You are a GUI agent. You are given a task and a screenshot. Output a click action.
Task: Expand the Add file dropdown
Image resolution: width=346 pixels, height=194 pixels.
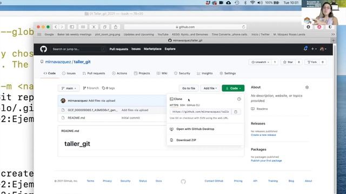(x=210, y=88)
